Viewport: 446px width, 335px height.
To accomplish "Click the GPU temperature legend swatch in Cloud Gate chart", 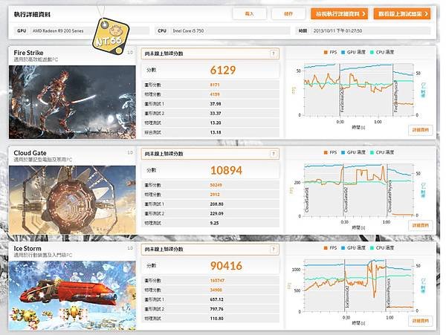I will pos(343,152).
